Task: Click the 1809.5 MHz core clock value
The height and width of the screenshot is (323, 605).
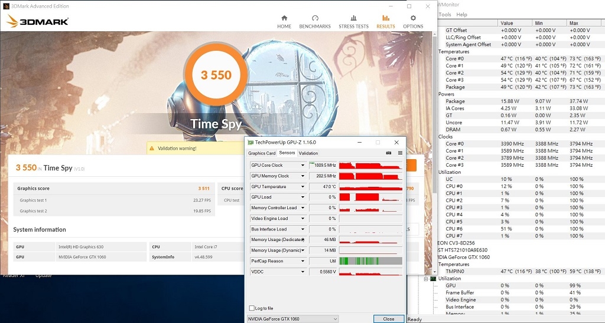Action: click(323, 165)
